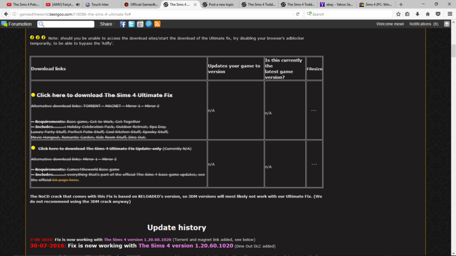Click the Alternative download links TORRENT line

tap(95, 106)
